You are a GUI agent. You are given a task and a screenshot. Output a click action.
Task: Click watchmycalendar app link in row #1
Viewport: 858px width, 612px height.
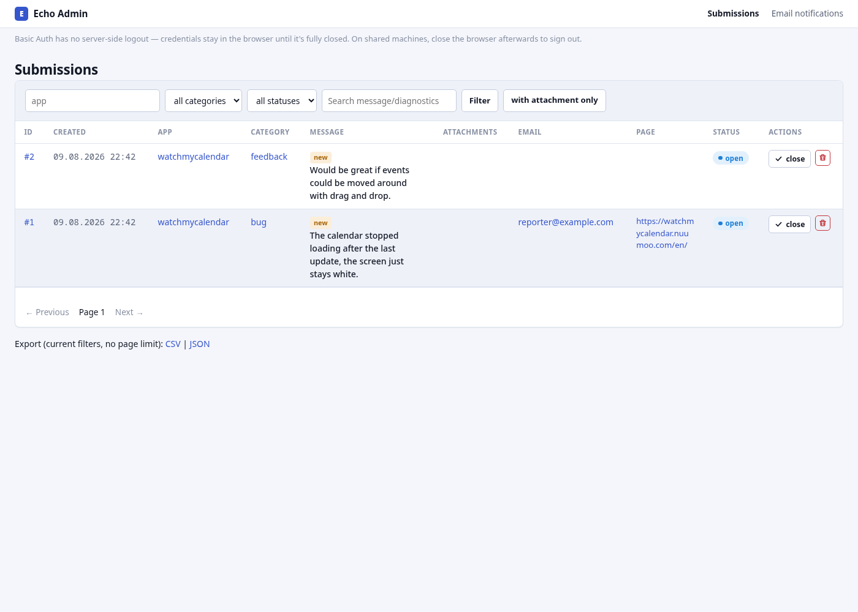coord(193,222)
